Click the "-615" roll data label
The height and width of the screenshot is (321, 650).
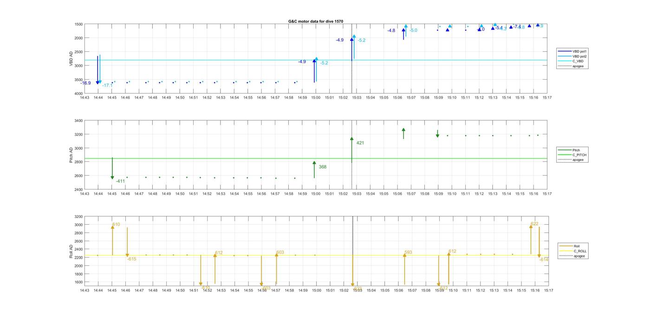(x=132, y=259)
